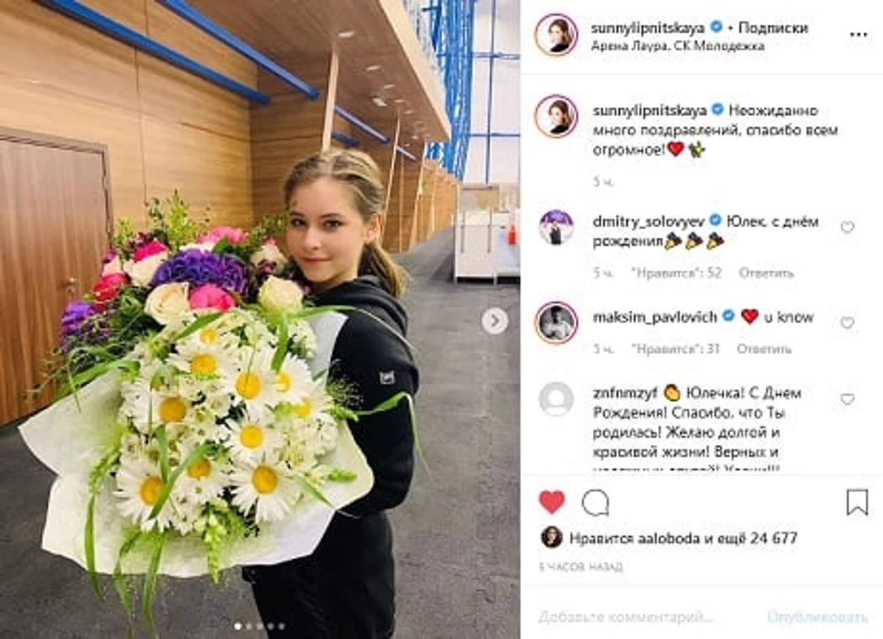View likes list by aaloboda и ещё 24 677
This screenshot has width=883, height=639.
click(x=683, y=538)
